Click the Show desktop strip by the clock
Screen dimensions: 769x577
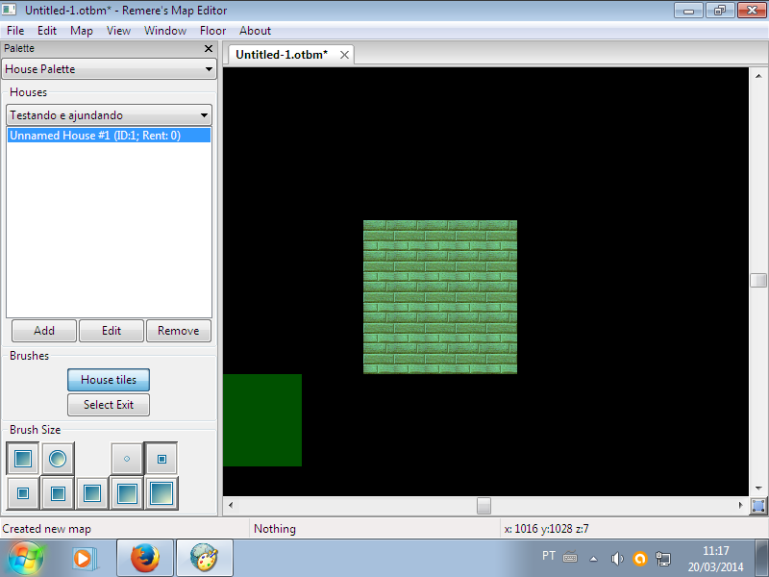[x=761, y=559]
